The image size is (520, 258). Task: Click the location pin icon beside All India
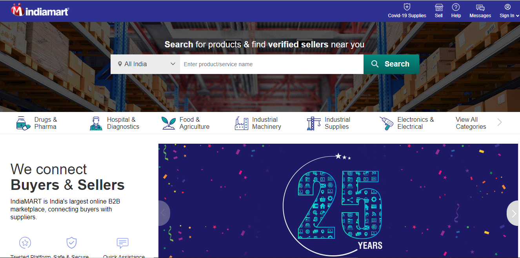point(120,64)
